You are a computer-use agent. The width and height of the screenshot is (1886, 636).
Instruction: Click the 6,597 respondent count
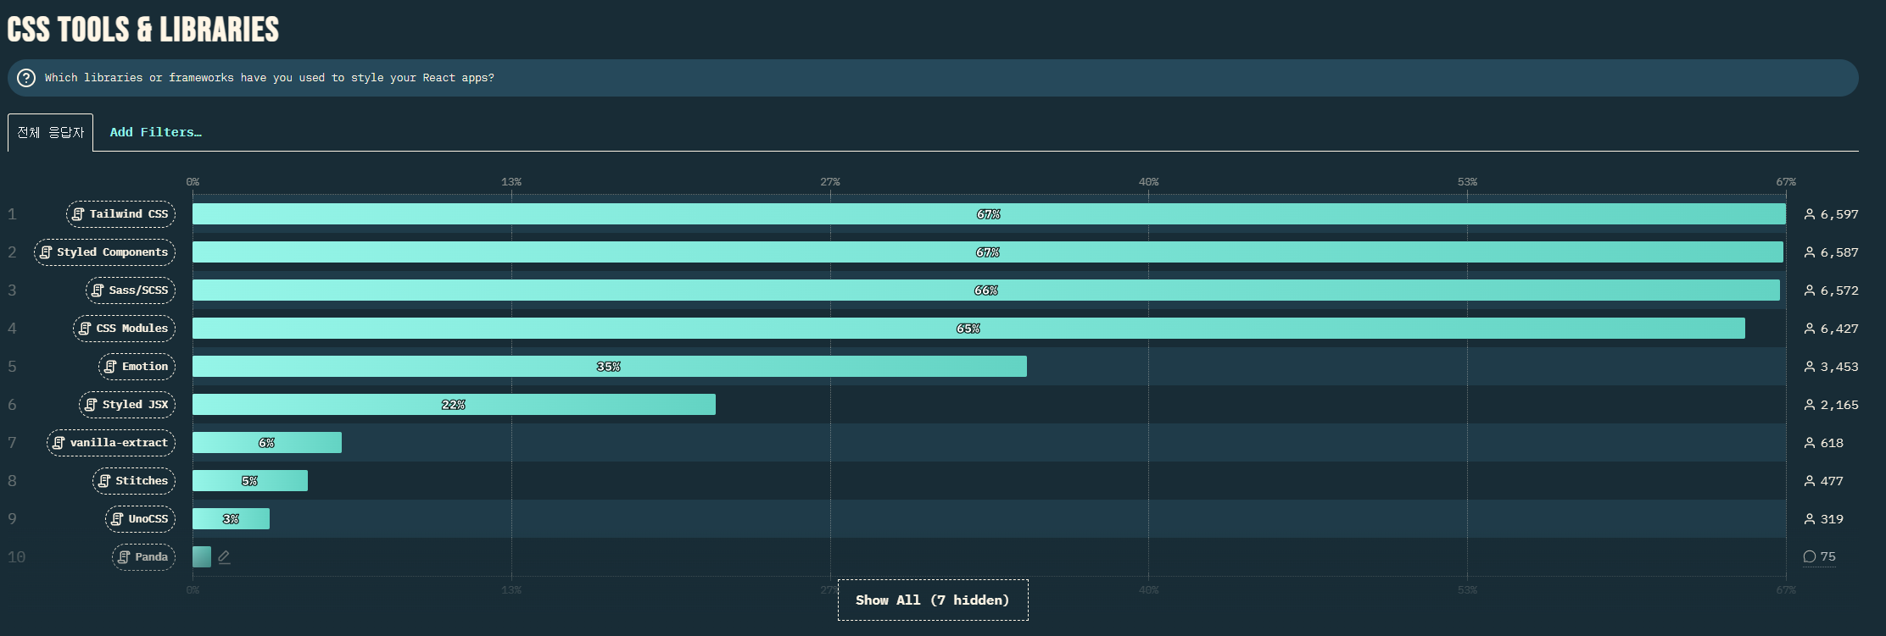[x=1839, y=214]
